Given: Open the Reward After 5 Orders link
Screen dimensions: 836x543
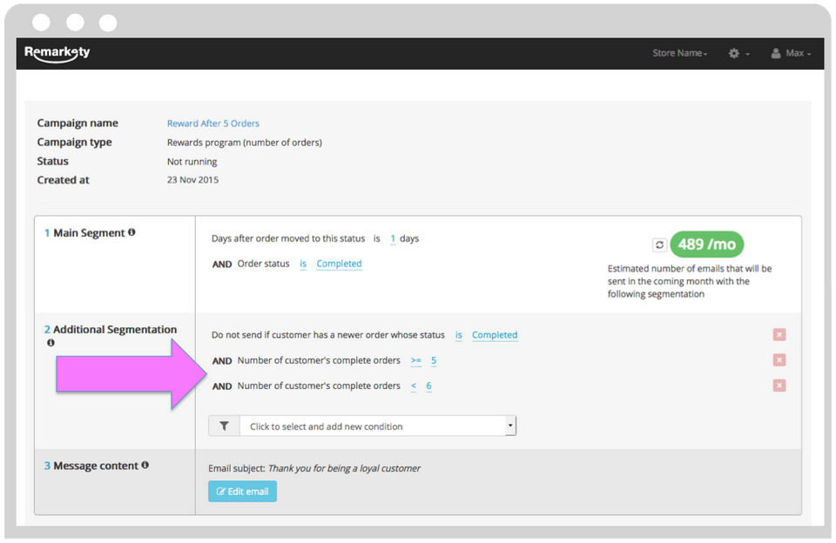Looking at the screenshot, I should 212,124.
